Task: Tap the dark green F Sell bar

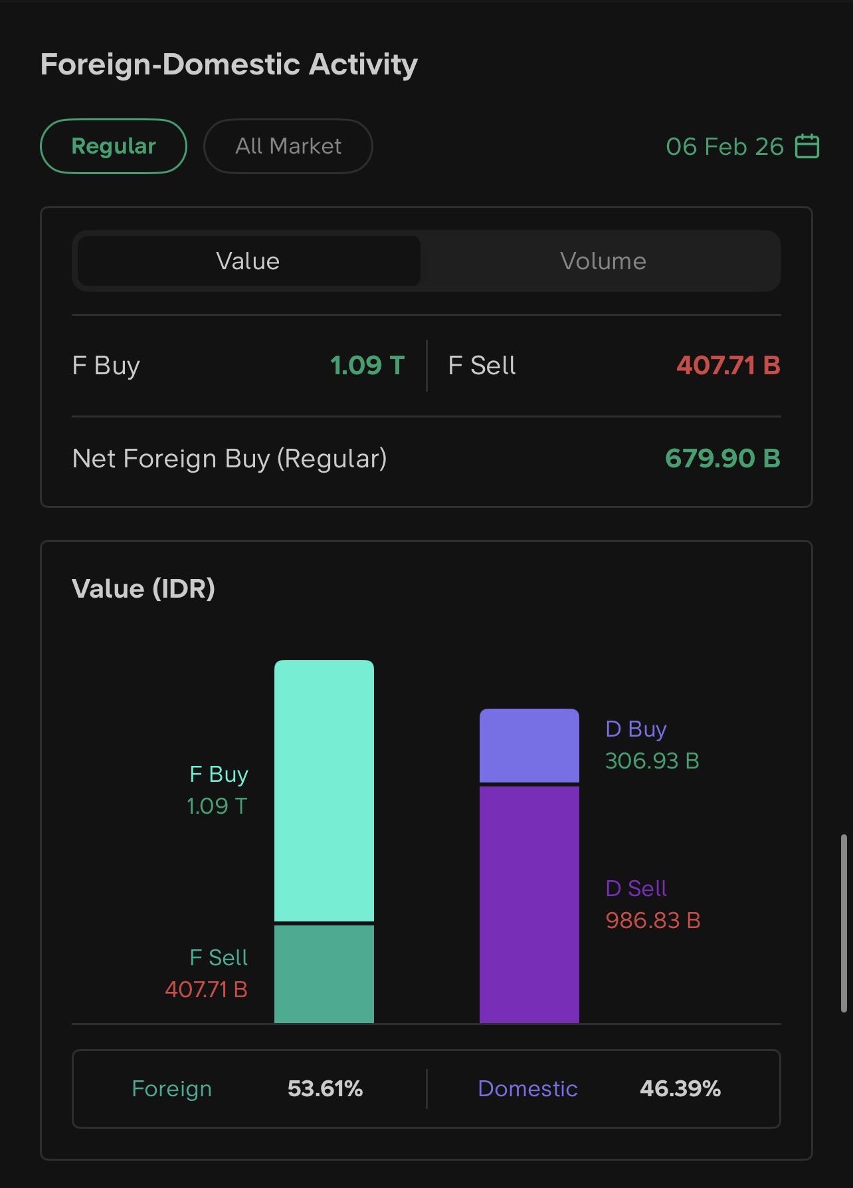Action: click(x=324, y=974)
